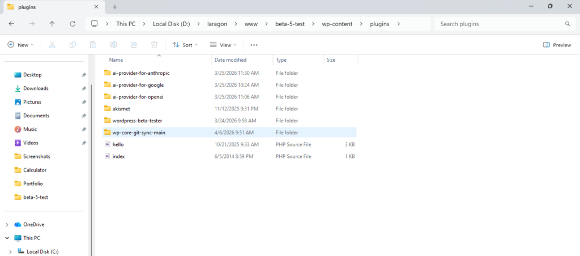The image size is (580, 256).
Task: Collapse the This PC tree node
Action: click(7, 238)
